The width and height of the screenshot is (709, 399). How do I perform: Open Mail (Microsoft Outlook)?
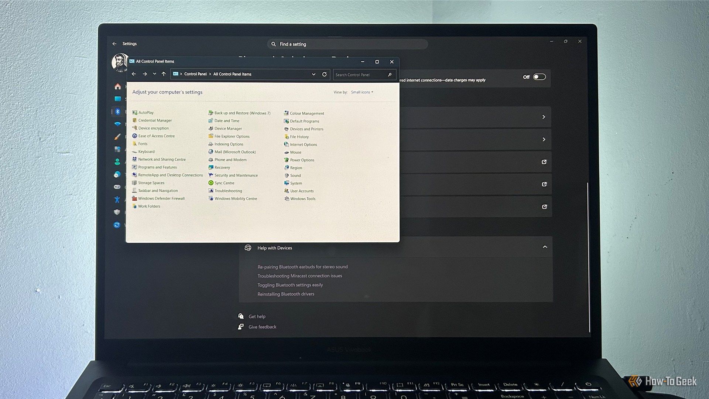click(232, 152)
